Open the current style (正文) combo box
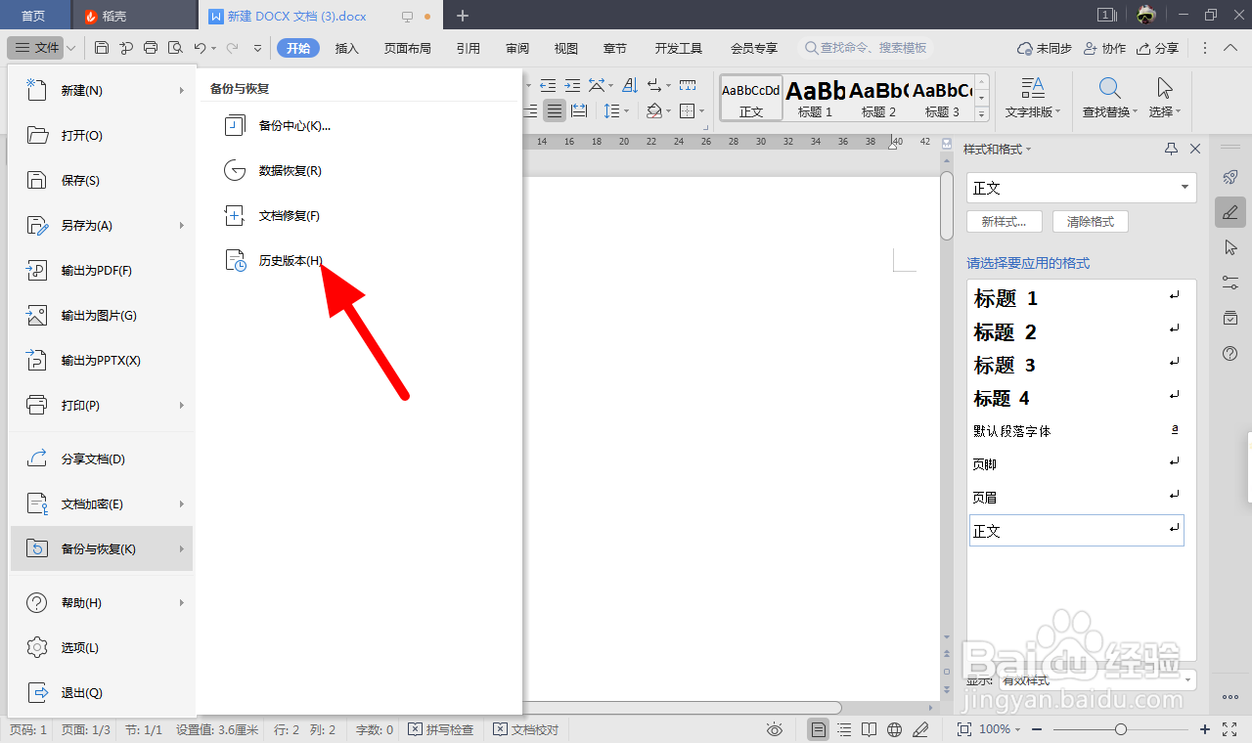Image resolution: width=1252 pixels, height=743 pixels. (x=1081, y=188)
